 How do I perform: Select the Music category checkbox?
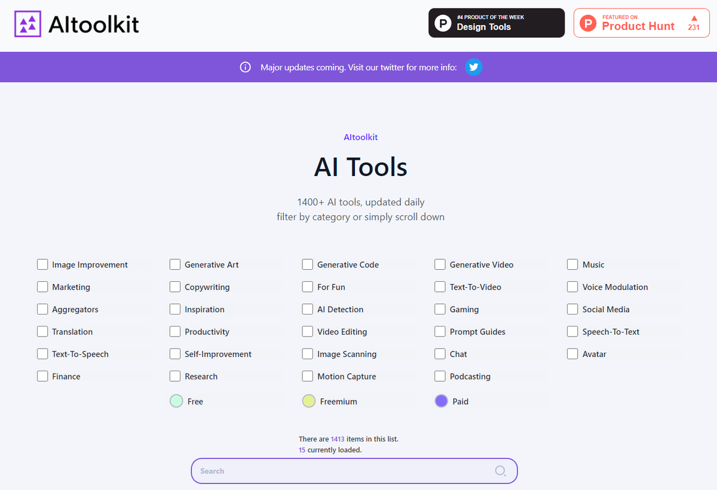(573, 264)
